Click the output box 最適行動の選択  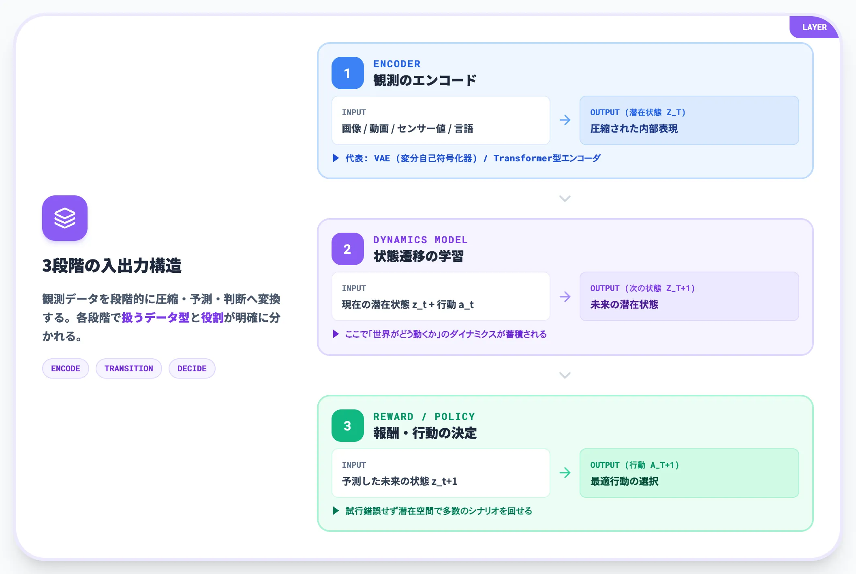689,473
